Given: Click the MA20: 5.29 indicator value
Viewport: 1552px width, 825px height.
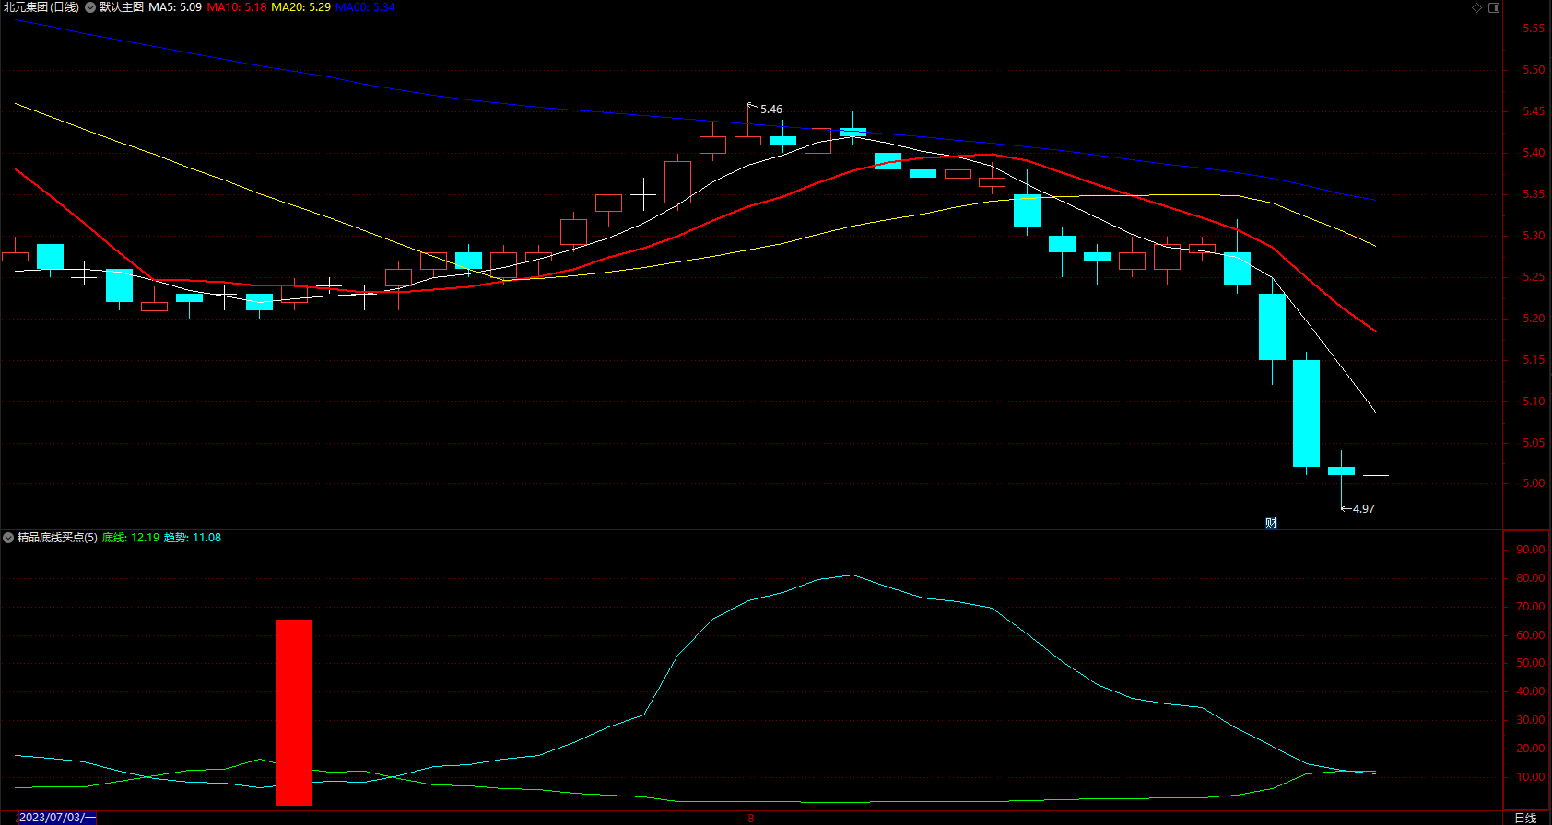Looking at the screenshot, I should point(300,7).
